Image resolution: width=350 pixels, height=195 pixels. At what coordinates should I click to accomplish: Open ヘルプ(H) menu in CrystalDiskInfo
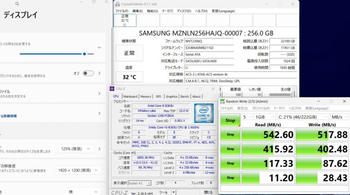201,11
